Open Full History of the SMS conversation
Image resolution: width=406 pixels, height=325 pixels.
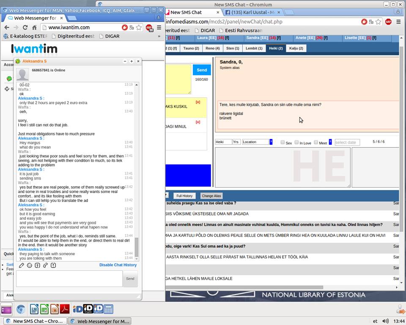click(184, 196)
